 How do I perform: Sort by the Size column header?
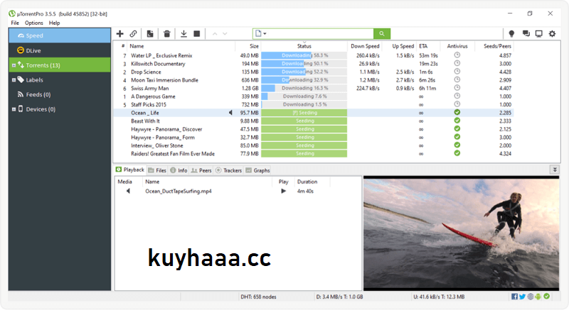pyautogui.click(x=254, y=46)
